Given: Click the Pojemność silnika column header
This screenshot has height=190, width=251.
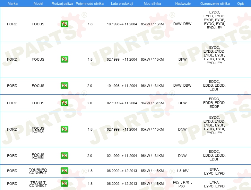Looking at the screenshot, I should 90,4.
